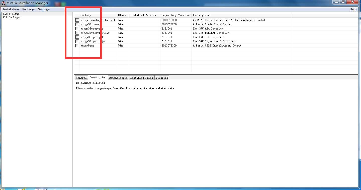Mark the mingw32-base package checkbox

pyautogui.click(x=77, y=24)
